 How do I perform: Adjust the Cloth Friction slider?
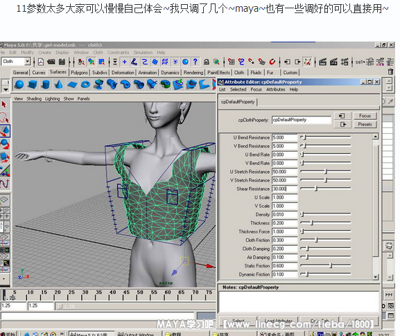click(x=326, y=240)
